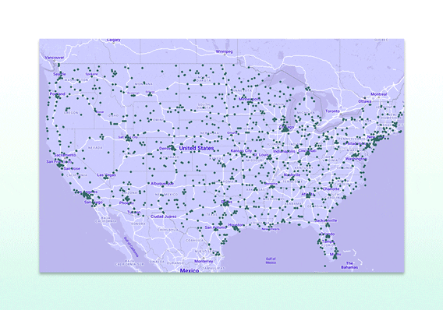This screenshot has width=443, height=310.
Task: Click the Sacramento city label
Action: click(x=65, y=155)
